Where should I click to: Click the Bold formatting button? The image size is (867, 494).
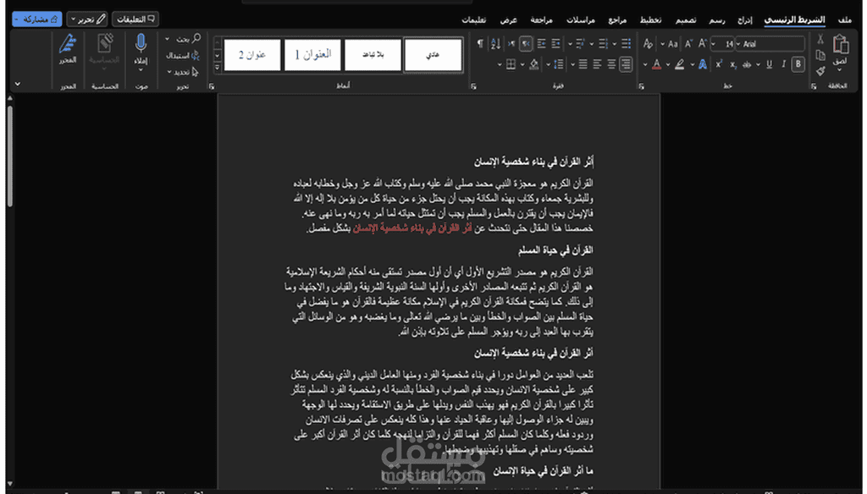tap(799, 64)
